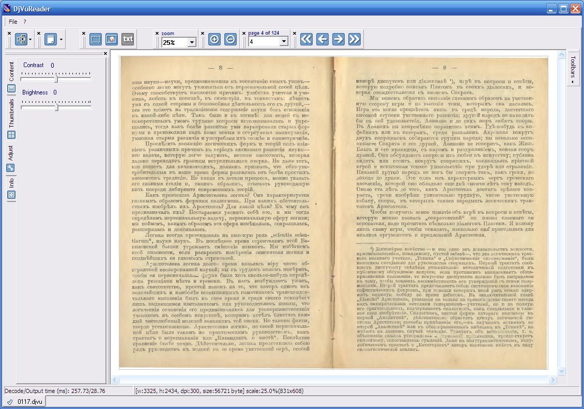Click the Contrast slider handle

(56, 79)
